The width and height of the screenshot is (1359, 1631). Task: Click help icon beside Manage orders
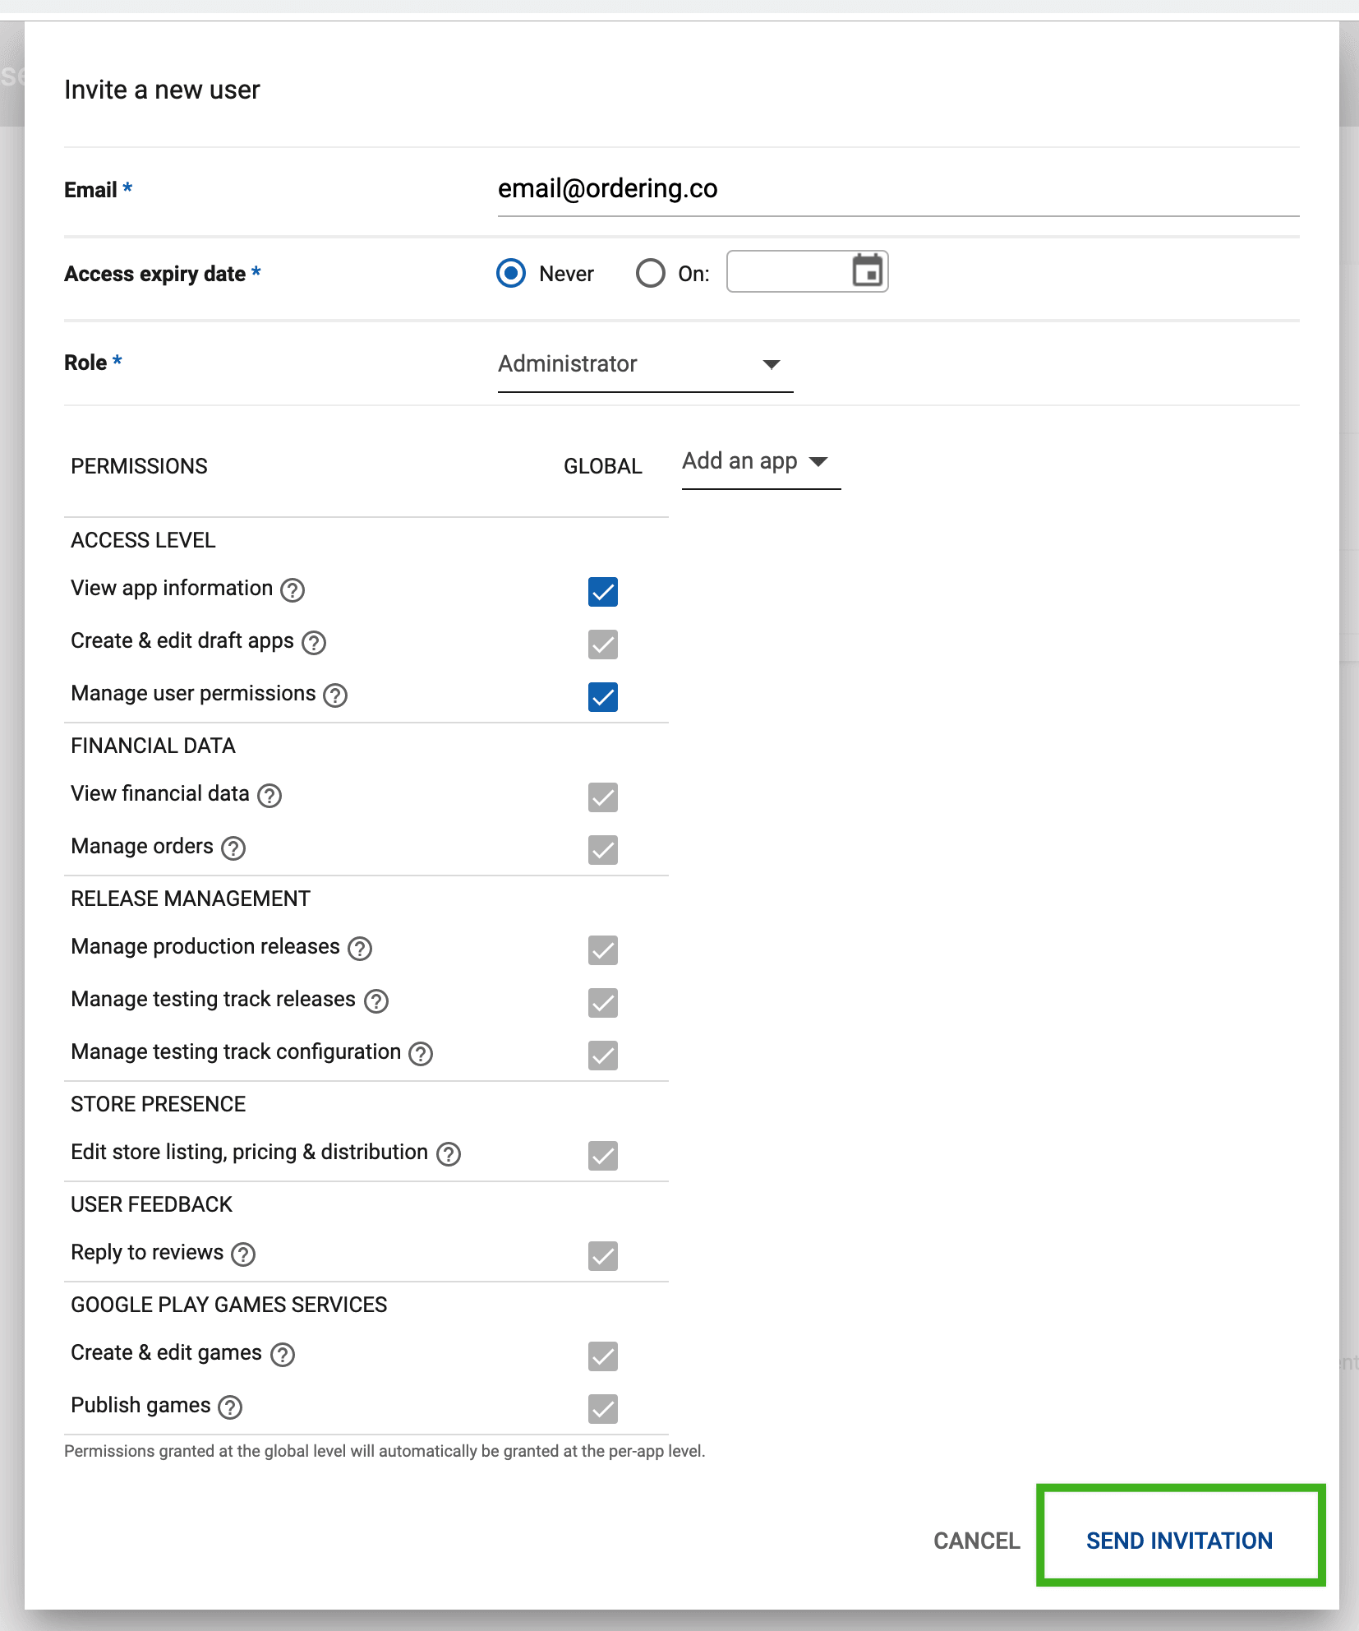click(233, 848)
